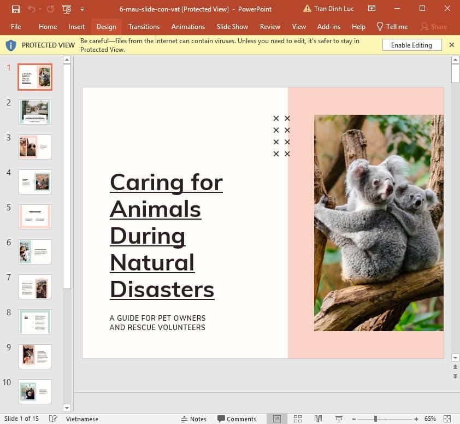Expand the Customize Quick Access Toolbar dropdown

(82, 9)
